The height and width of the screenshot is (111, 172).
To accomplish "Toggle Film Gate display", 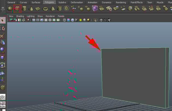I will [x=38, y=20].
